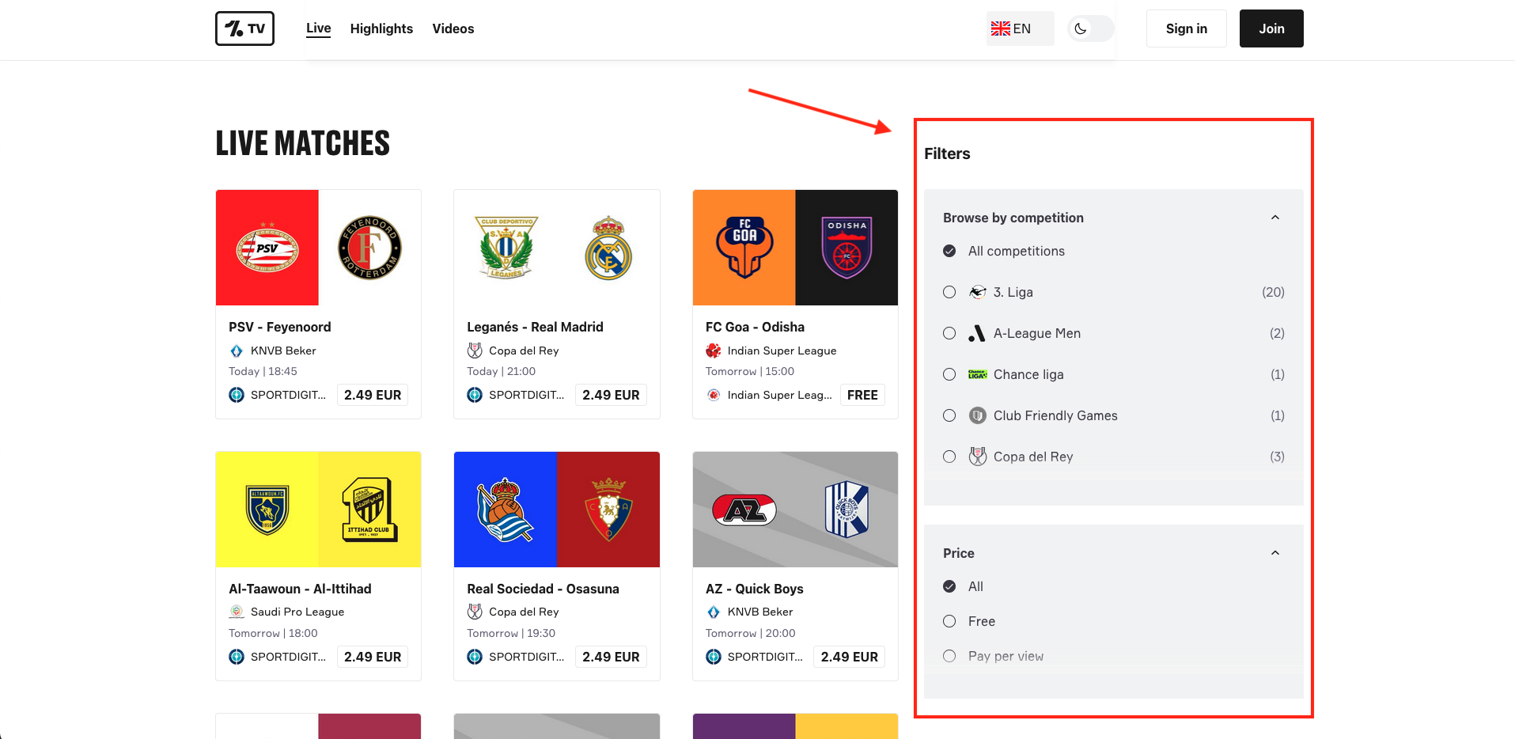The image size is (1515, 739).
Task: Open the Videos section
Action: (x=453, y=28)
